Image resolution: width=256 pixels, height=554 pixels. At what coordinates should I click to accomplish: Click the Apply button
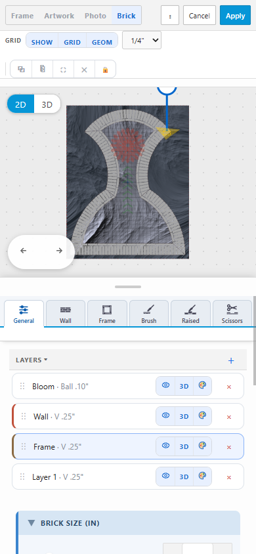pos(235,16)
